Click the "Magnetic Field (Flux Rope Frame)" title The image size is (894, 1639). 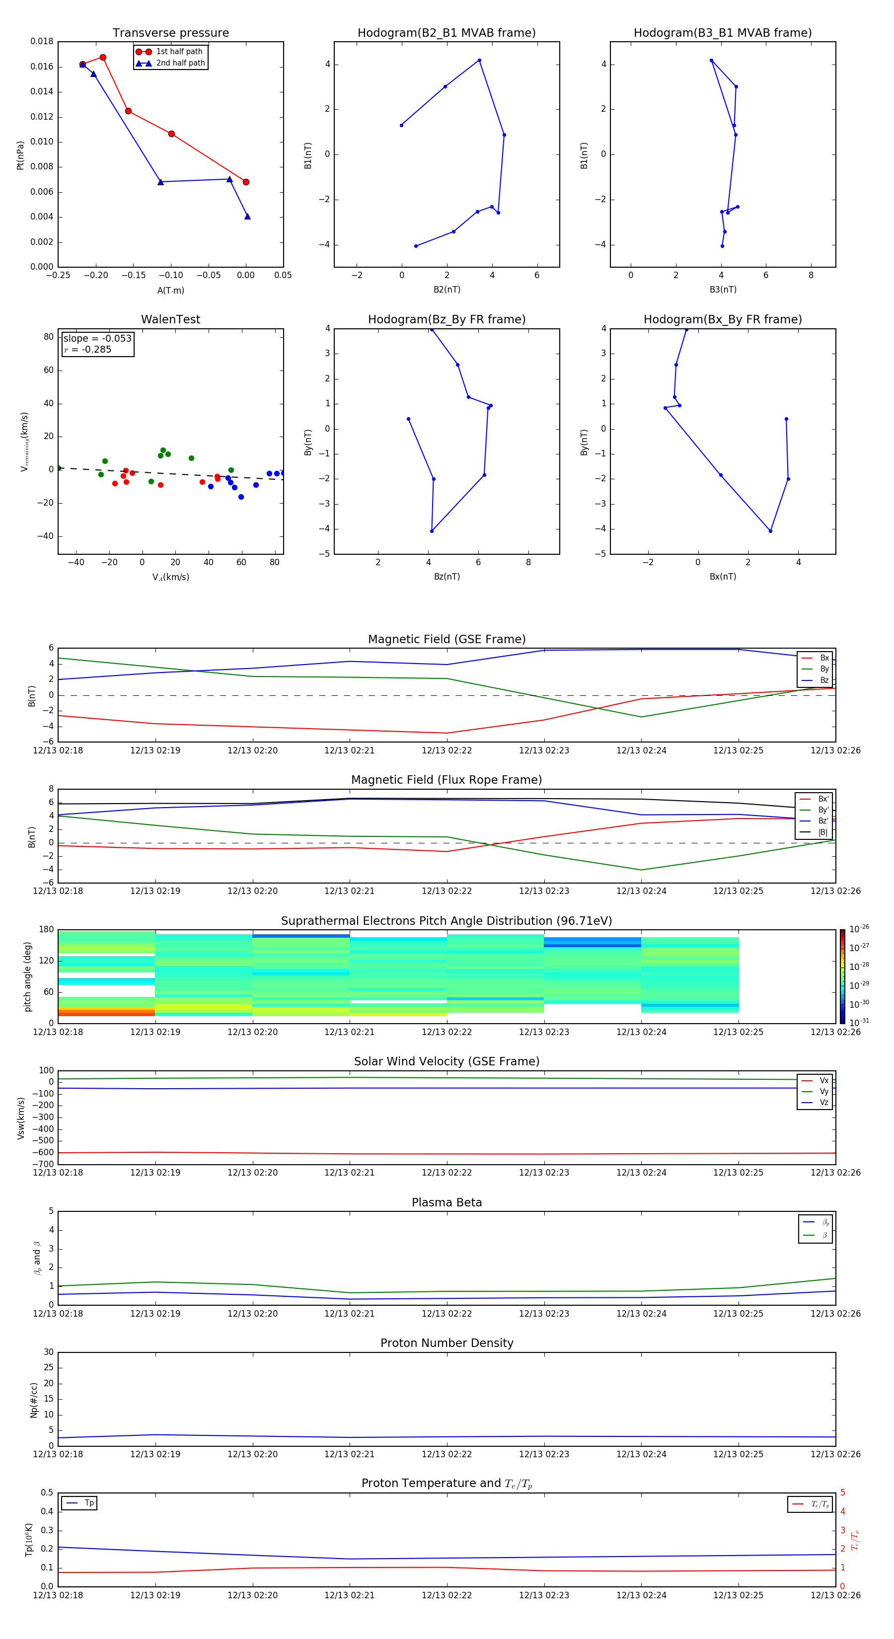click(x=447, y=780)
